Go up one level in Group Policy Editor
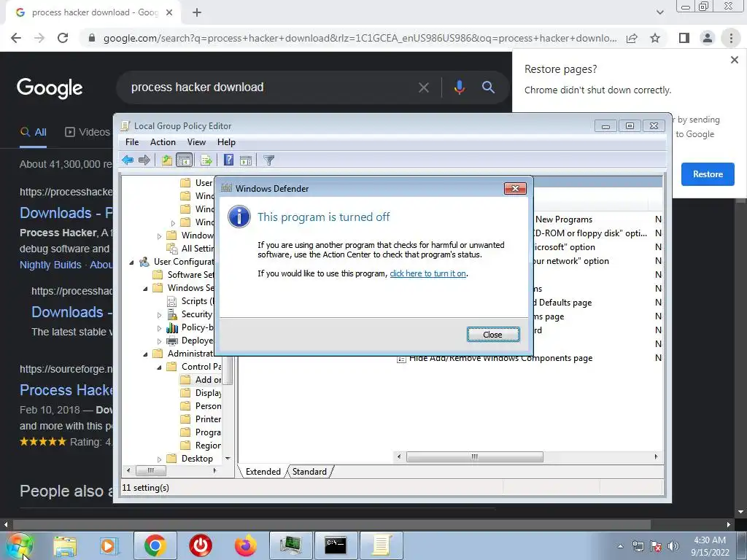Screen dimensions: 747x560 tap(166, 160)
